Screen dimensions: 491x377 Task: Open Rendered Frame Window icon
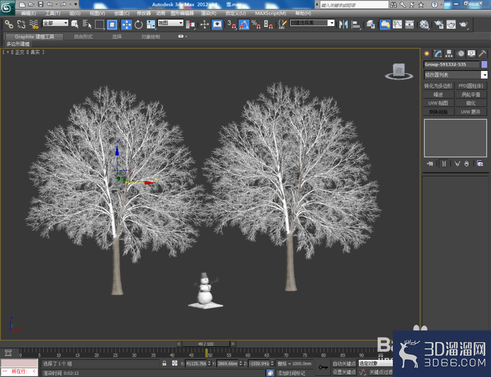click(451, 25)
